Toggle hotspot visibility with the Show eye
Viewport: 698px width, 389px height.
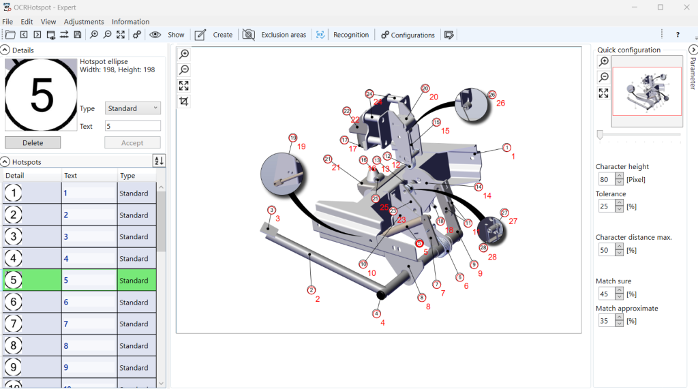click(155, 35)
